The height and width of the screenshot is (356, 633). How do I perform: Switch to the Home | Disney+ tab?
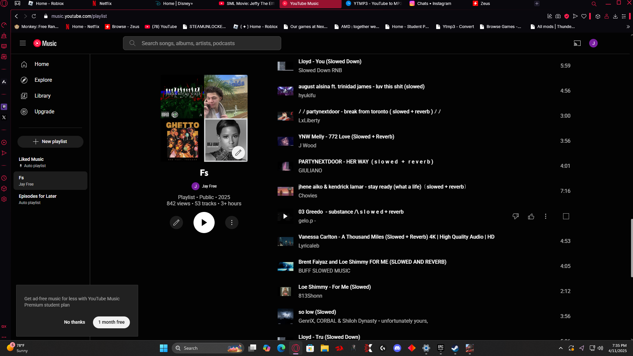click(x=178, y=4)
